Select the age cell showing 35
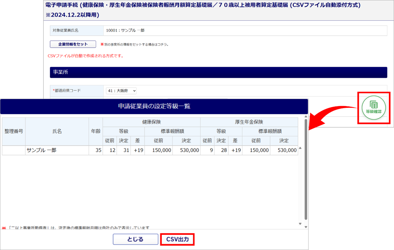The height and width of the screenshot is (250, 394). [96, 150]
